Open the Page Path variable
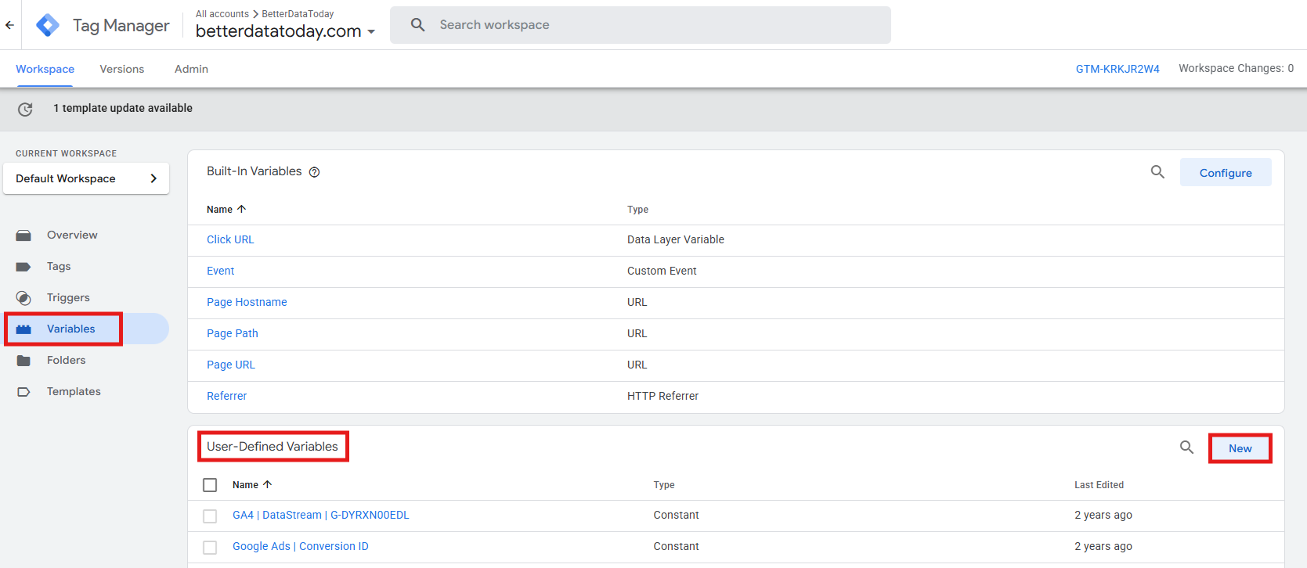 pos(233,333)
